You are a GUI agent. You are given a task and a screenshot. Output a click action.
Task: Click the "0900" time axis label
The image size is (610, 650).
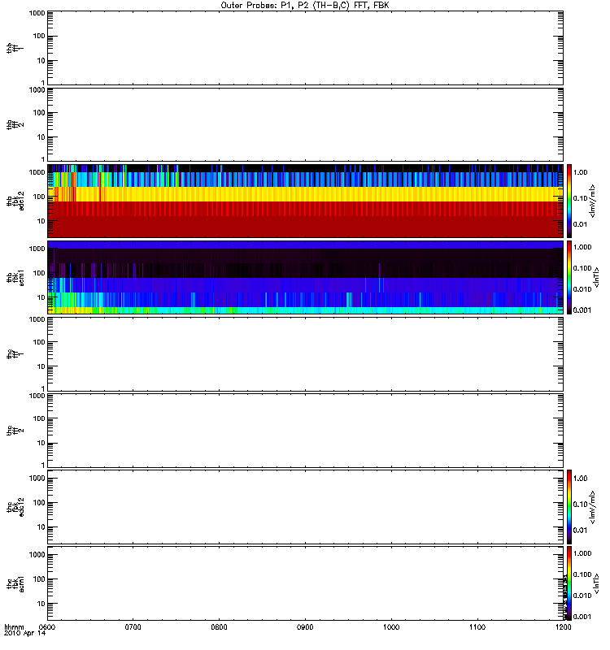coord(305,627)
